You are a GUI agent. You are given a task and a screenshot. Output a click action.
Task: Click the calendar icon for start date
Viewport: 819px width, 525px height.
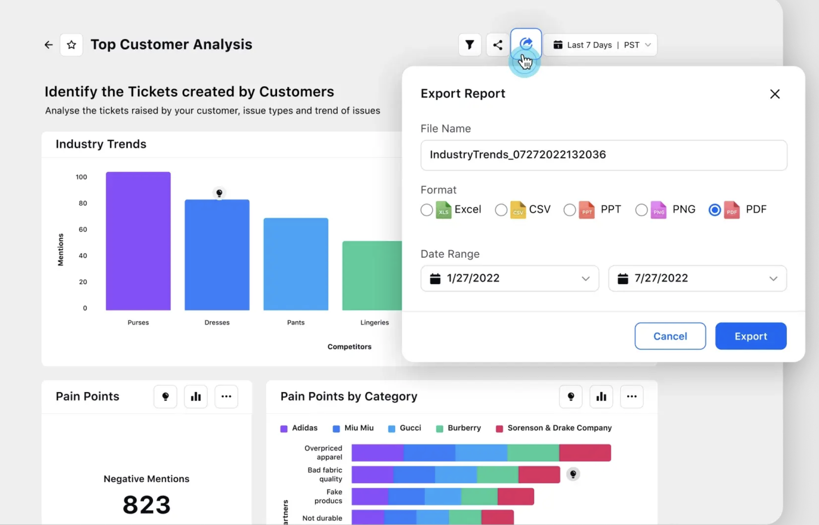[x=435, y=278]
